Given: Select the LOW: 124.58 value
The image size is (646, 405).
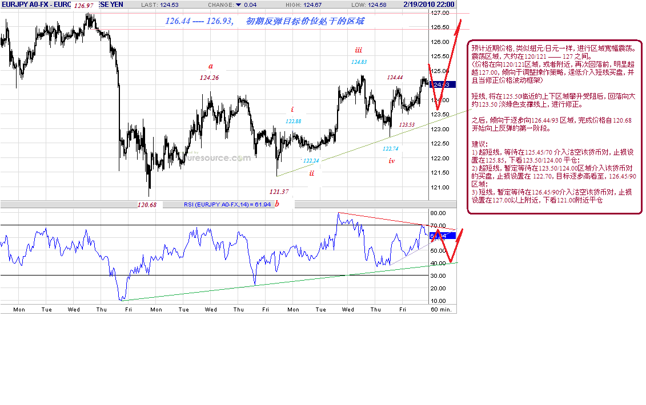Looking at the screenshot, I should coord(369,5).
